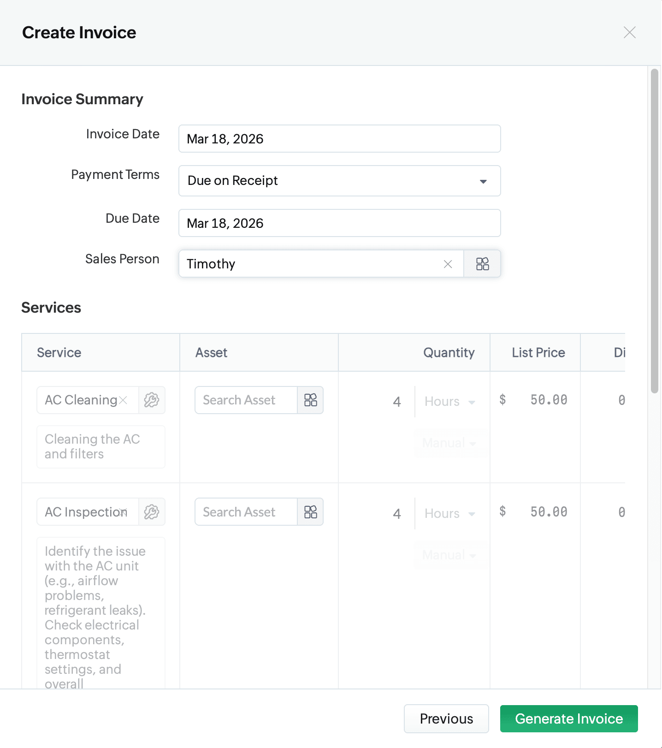662x748 pixels.
Task: Go back with the Previous button
Action: 446,718
